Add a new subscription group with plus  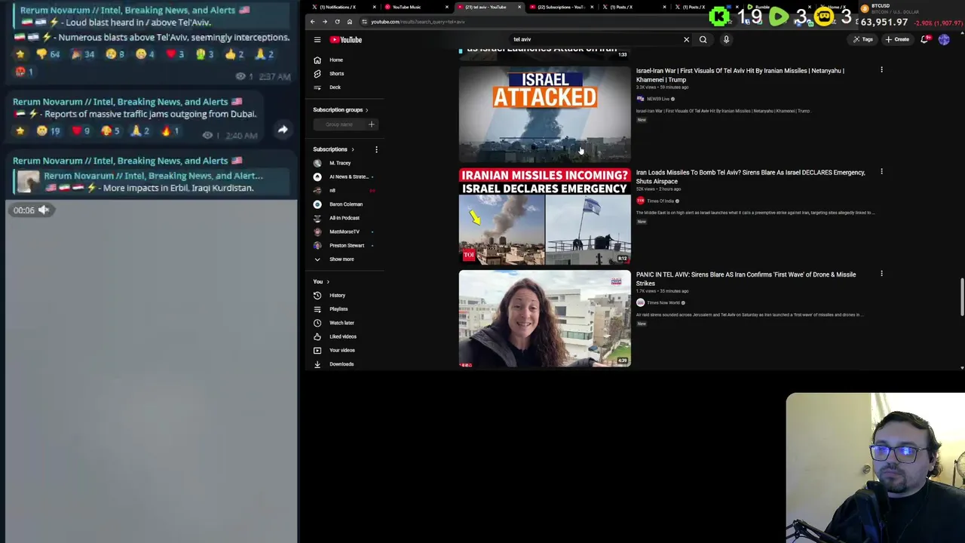(x=371, y=124)
